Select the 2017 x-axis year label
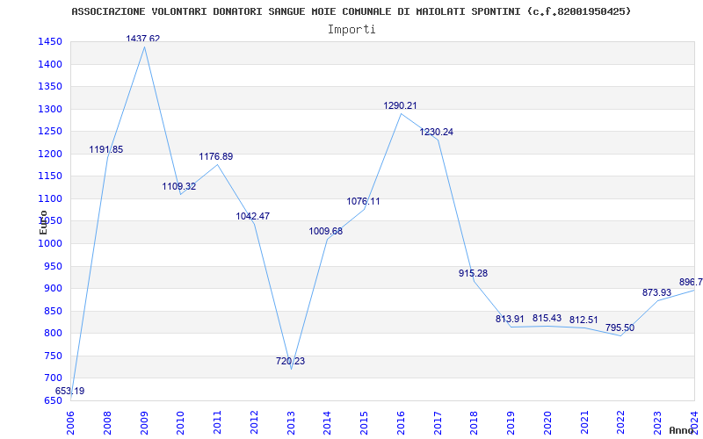 tap(438, 423)
